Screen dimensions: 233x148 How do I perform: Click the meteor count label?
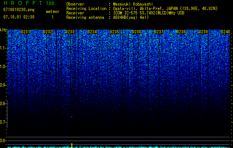53,11
